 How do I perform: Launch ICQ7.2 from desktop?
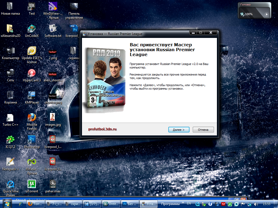[x=11, y=142]
